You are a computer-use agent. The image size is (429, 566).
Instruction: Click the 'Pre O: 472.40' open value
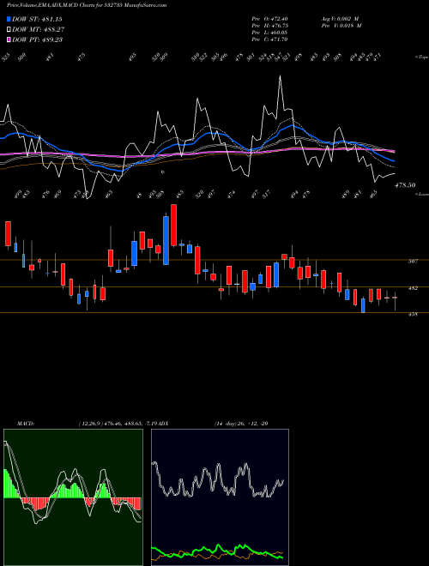coord(269,19)
